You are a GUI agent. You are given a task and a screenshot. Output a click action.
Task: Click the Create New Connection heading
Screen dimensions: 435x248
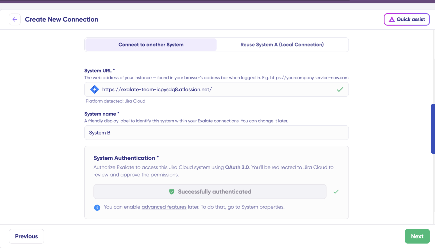(61, 19)
